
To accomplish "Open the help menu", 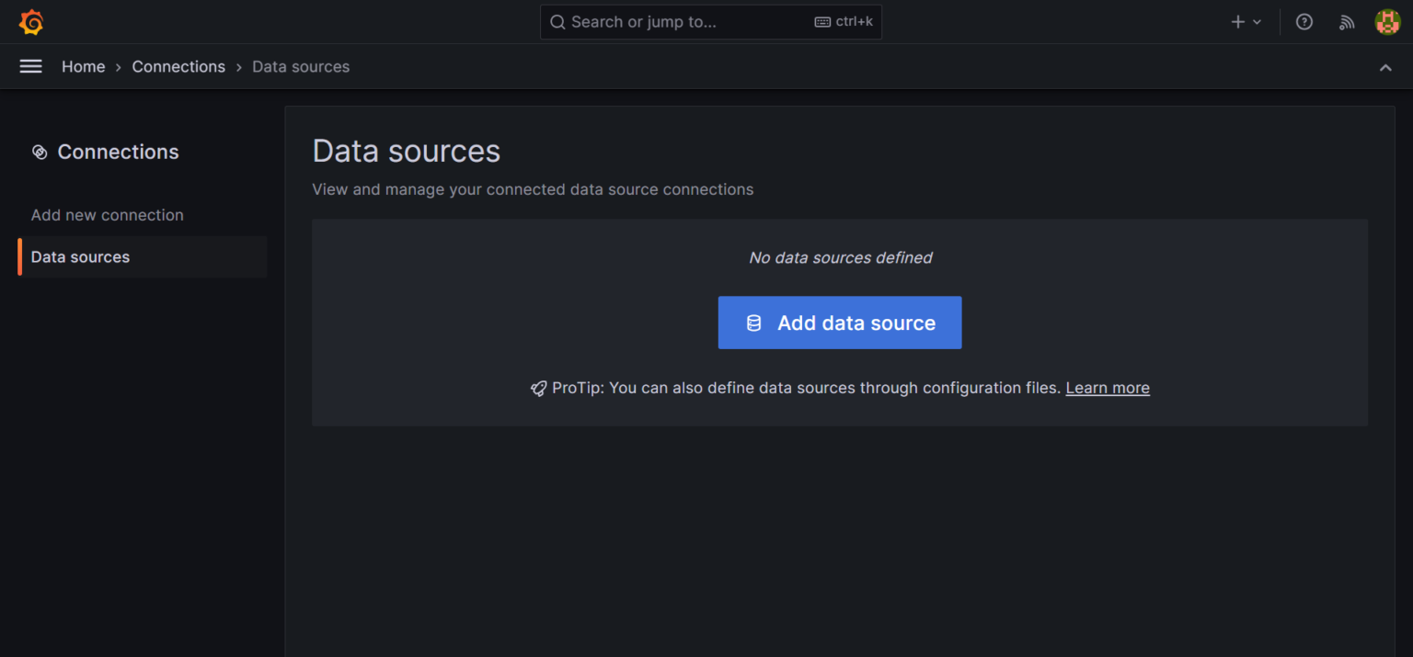I will click(1304, 21).
